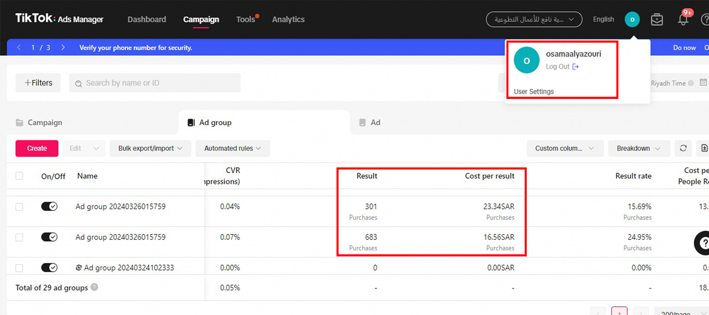Switch to the Campaign tab in the table
The image size is (709, 315).
click(45, 123)
